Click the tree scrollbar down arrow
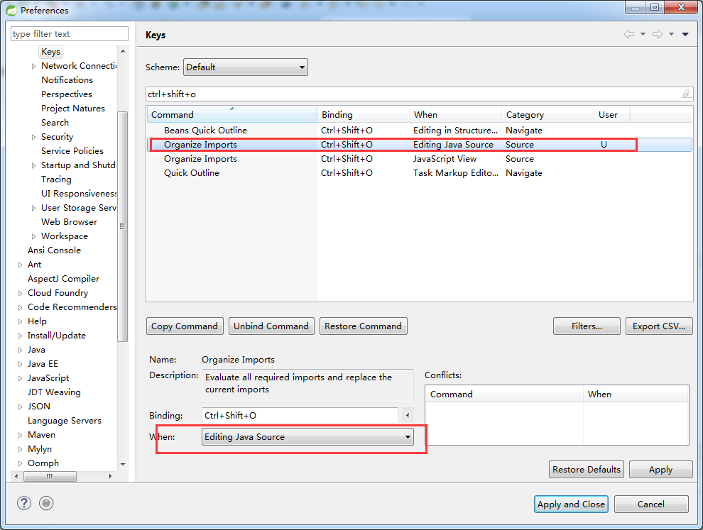The height and width of the screenshot is (530, 703). pos(123,464)
